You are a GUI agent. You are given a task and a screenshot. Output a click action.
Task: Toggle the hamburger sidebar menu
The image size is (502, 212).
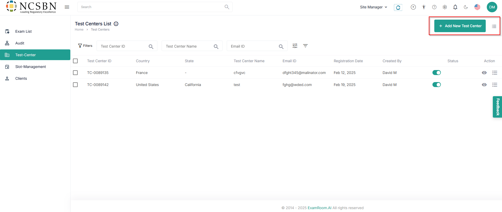click(x=67, y=7)
